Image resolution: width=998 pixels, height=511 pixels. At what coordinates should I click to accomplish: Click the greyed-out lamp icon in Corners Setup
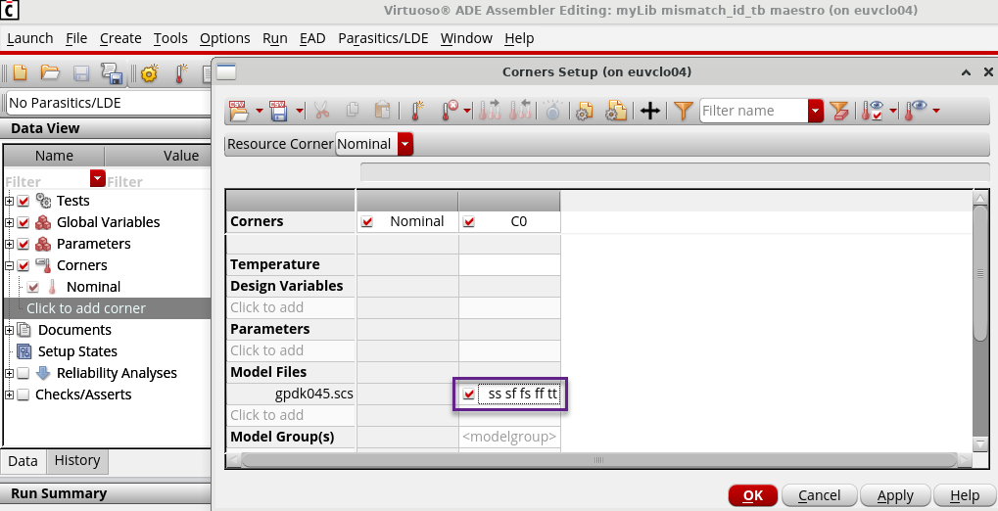point(552,111)
